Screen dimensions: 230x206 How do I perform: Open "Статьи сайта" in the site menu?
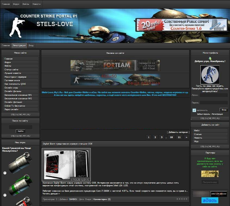21,70
